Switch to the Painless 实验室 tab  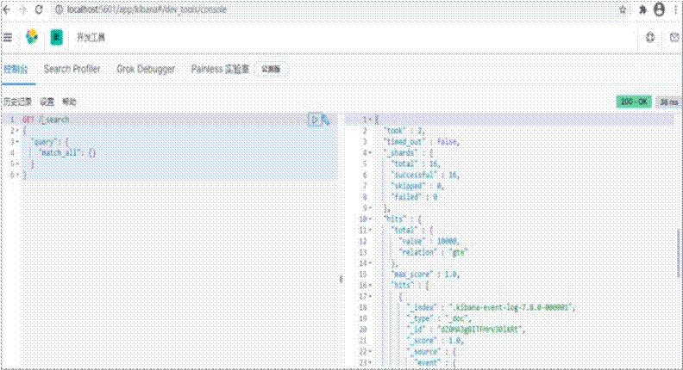220,69
